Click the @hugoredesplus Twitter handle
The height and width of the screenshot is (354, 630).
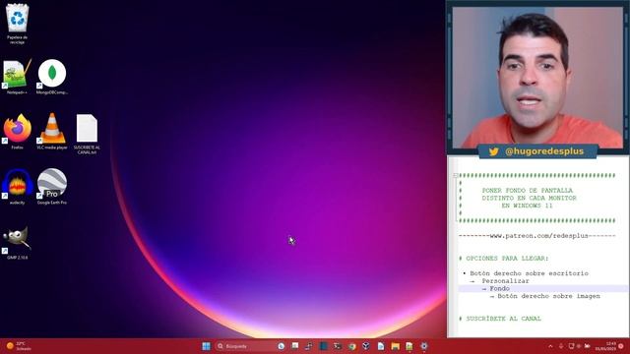coord(544,151)
